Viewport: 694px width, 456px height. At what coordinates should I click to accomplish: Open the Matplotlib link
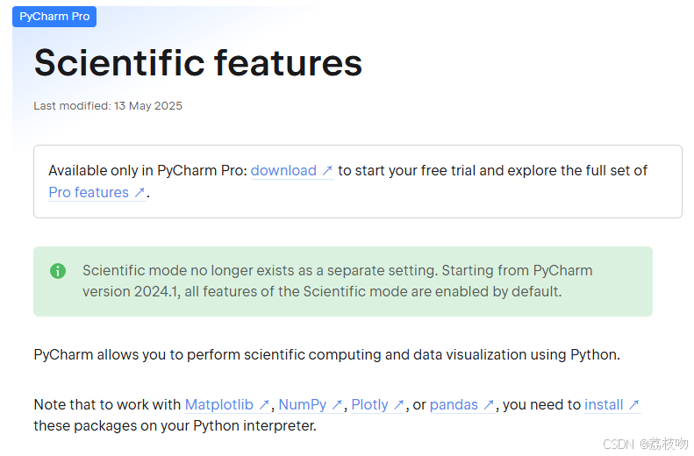pos(219,404)
